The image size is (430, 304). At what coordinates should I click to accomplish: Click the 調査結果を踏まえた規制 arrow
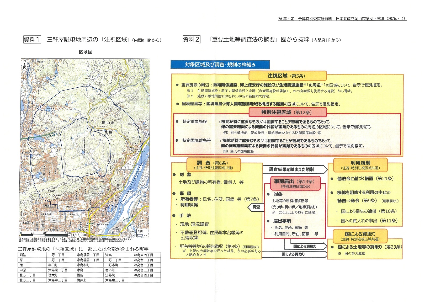tap(294, 169)
